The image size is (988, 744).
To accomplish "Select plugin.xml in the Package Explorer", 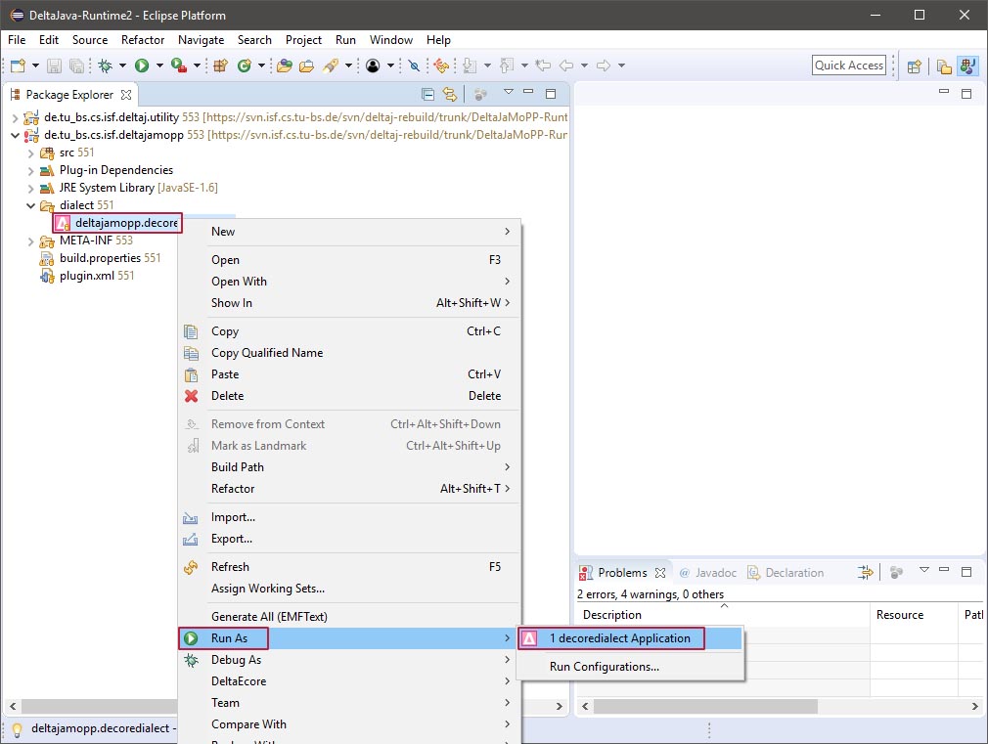I will coord(87,276).
